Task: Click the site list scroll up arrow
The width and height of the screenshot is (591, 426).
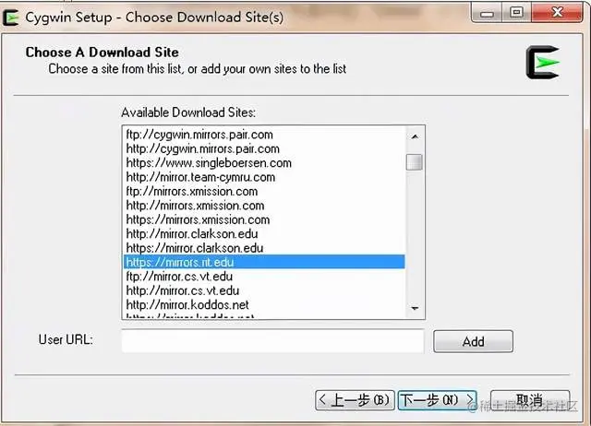Action: click(415, 137)
